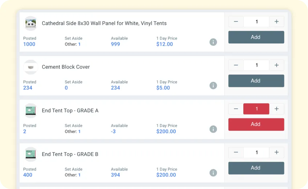Open the End Tent Top GRADE A thumbnail
The height and width of the screenshot is (189, 308).
tap(31, 111)
